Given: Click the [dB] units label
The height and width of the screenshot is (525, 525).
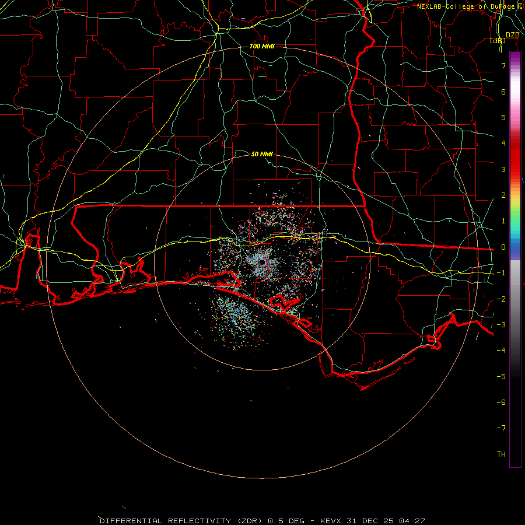Looking at the screenshot, I should point(498,41).
